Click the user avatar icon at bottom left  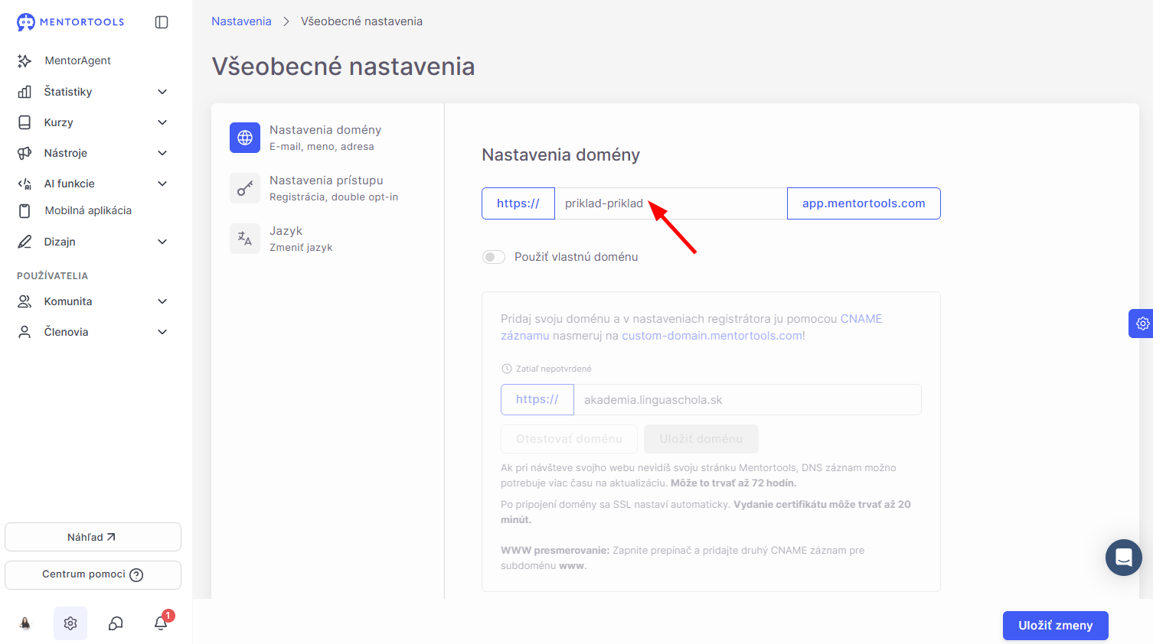click(25, 623)
